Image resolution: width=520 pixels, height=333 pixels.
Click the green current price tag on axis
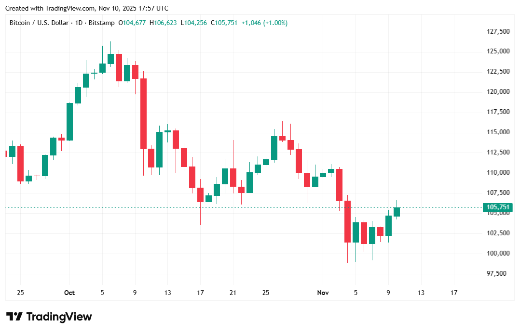pos(497,207)
